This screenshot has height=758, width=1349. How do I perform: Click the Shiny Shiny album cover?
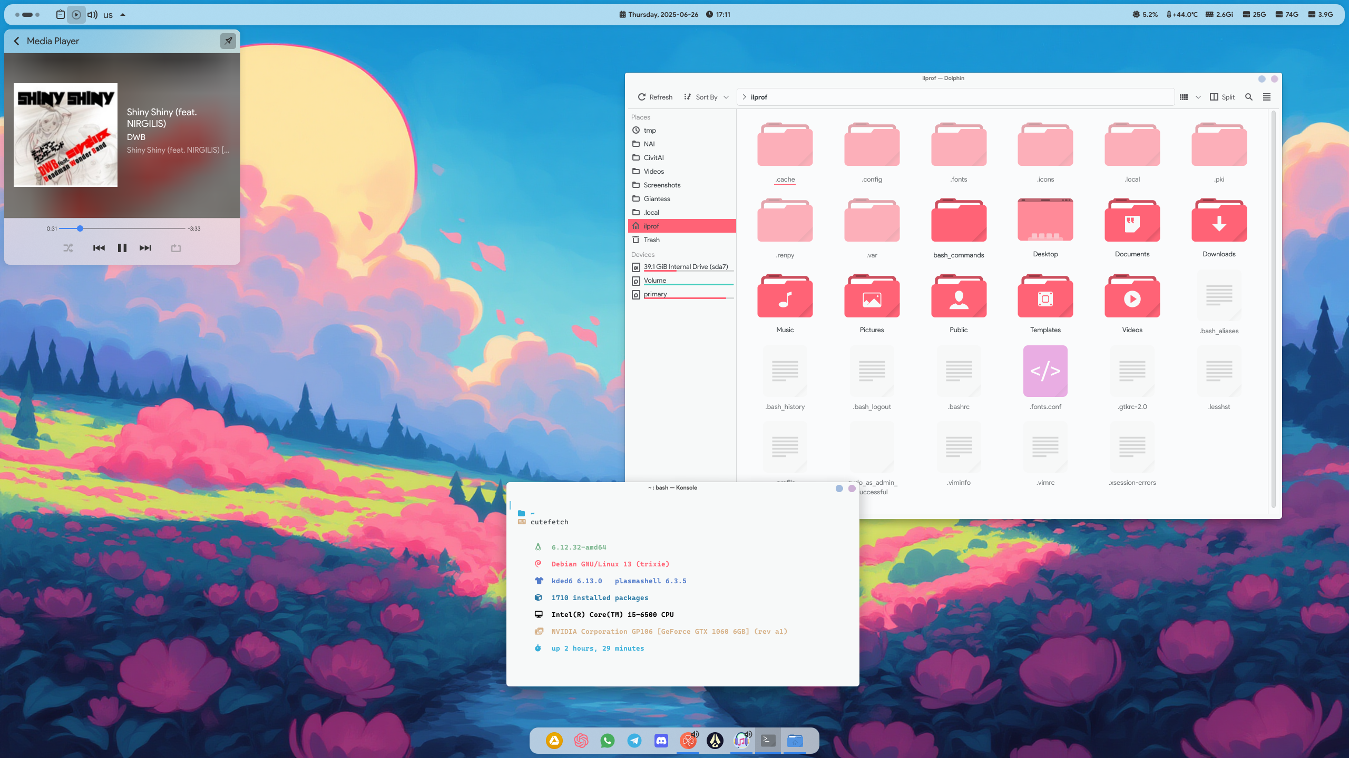[x=65, y=135]
